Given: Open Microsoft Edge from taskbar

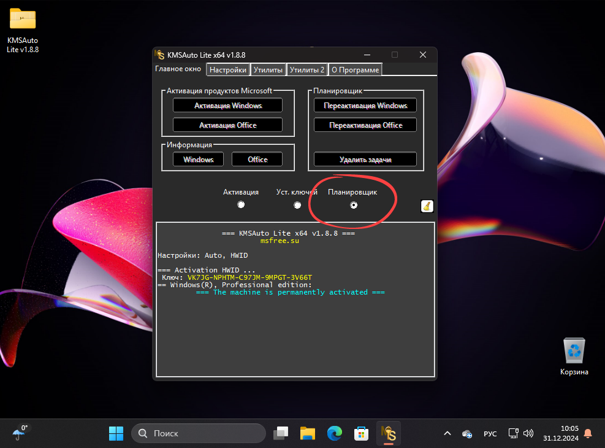Looking at the screenshot, I should click(x=334, y=433).
